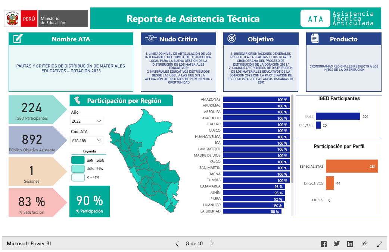Click the 'PAUTAS Y CRITERIOS DE DISTRIBUCIÓN' ATA name text

point(71,68)
